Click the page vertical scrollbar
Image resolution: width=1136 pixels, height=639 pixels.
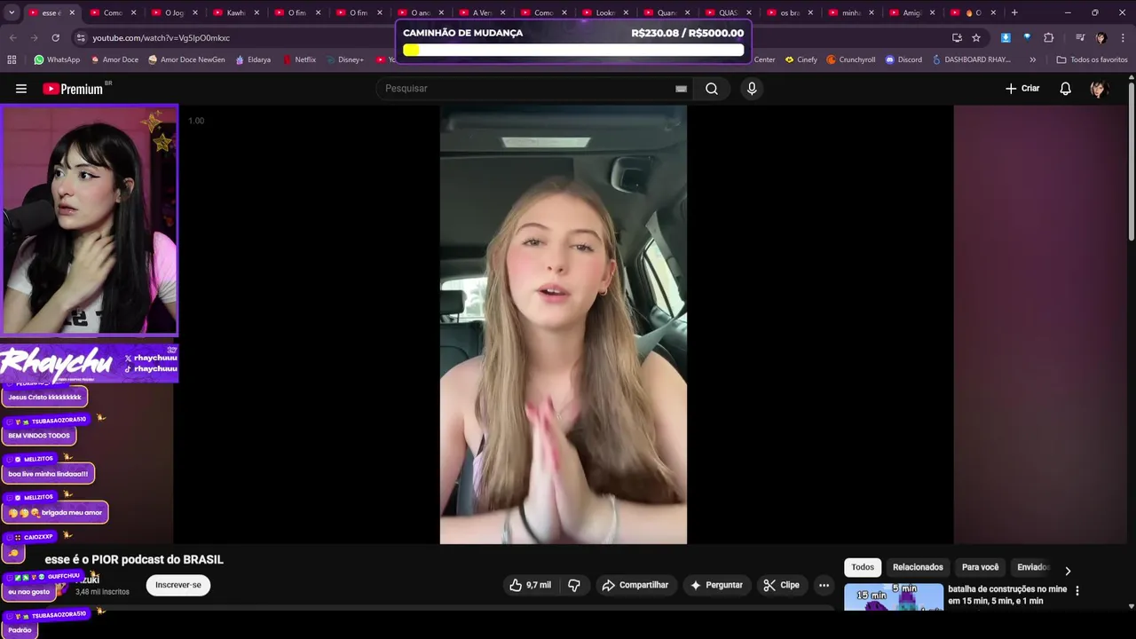click(x=1132, y=160)
